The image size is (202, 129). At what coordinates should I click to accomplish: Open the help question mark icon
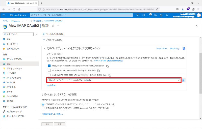[161, 15]
